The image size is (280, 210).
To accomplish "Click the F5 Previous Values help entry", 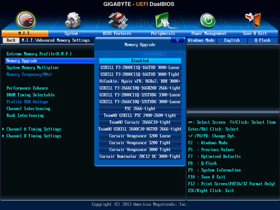I will click(x=211, y=150).
